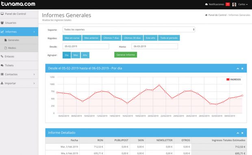The height and width of the screenshot is (155, 252).
Task: Click Generar Informe button
Action: (x=126, y=55)
